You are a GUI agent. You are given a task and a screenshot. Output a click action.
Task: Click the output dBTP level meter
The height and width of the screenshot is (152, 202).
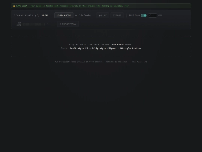point(34,24)
